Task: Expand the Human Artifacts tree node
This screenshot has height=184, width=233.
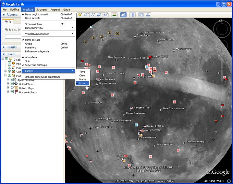Action: pyautogui.click(x=8, y=91)
